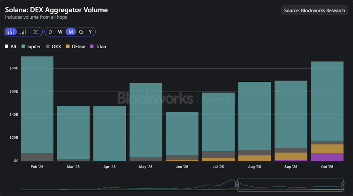Select the bar chart view icon
Image resolution: width=353 pixels, height=196 pixels.
point(11,32)
